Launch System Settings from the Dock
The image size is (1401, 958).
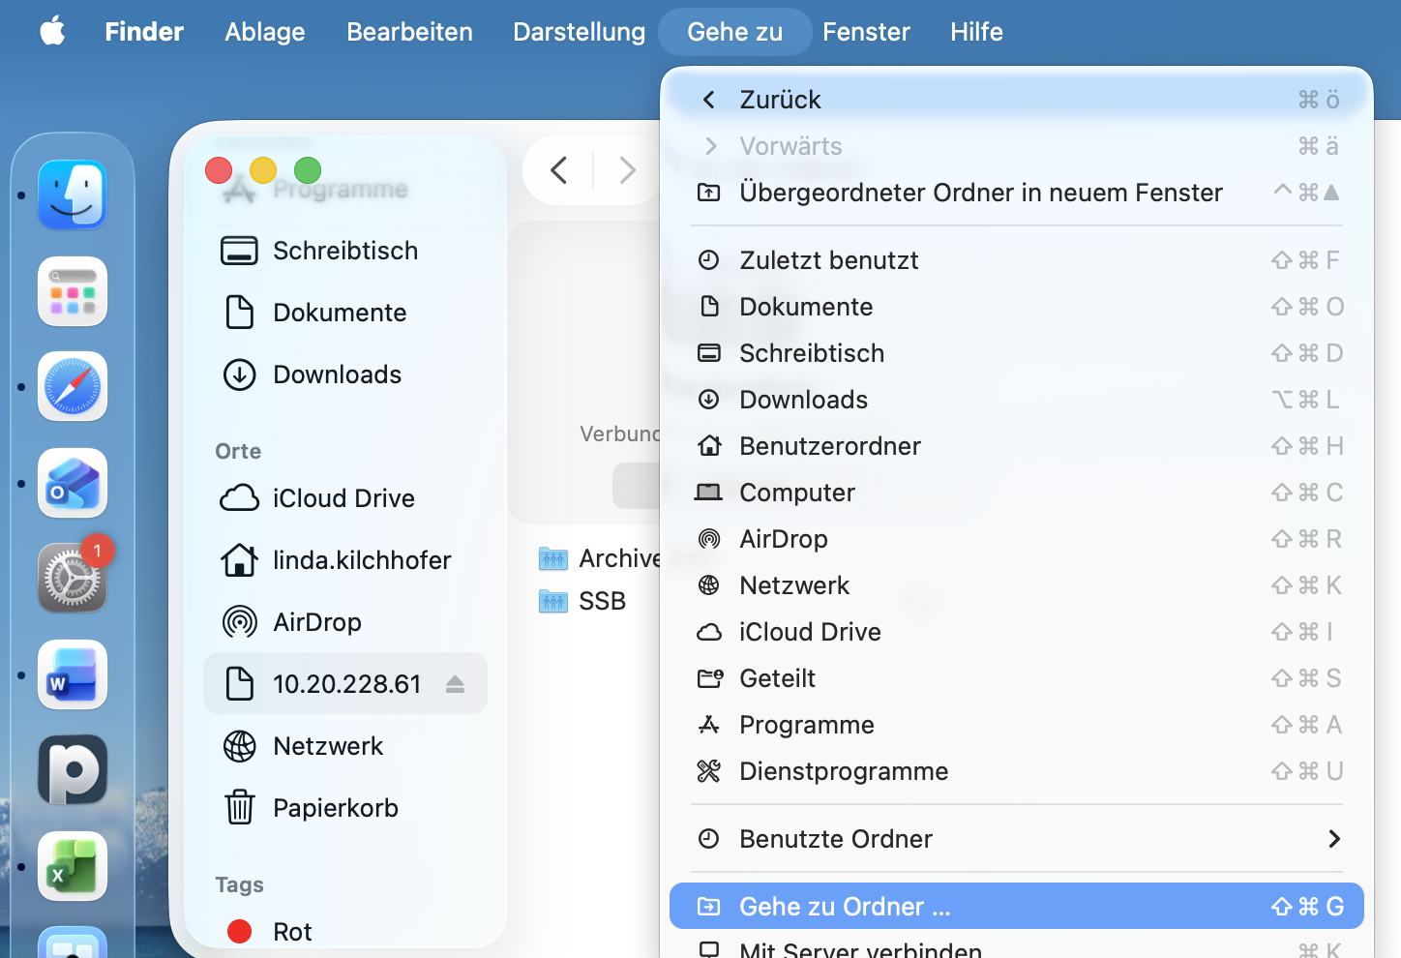73,578
